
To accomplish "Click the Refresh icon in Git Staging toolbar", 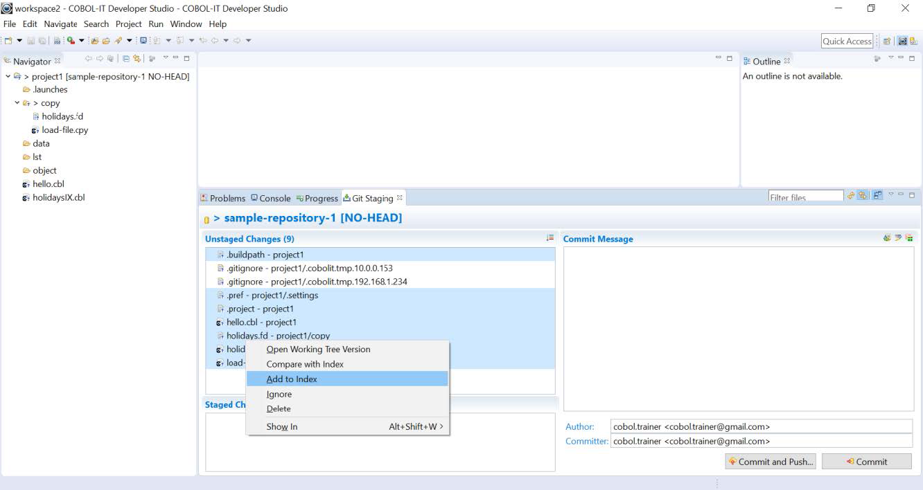I will pos(851,197).
